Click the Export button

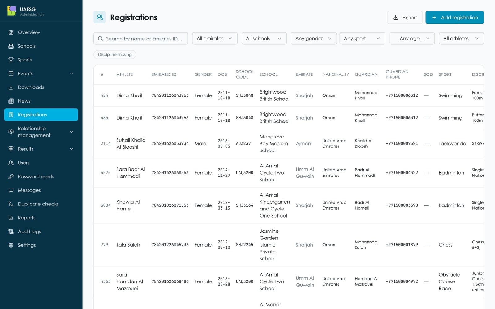pos(405,18)
